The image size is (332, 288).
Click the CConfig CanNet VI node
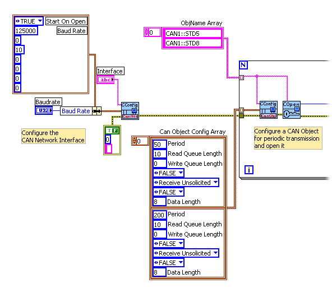coord(130,111)
